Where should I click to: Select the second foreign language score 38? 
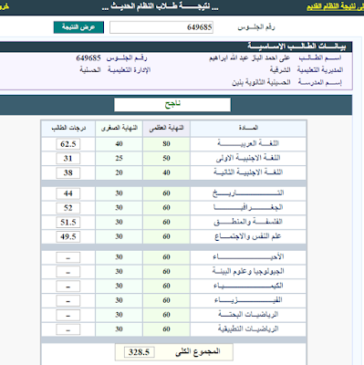(68, 172)
